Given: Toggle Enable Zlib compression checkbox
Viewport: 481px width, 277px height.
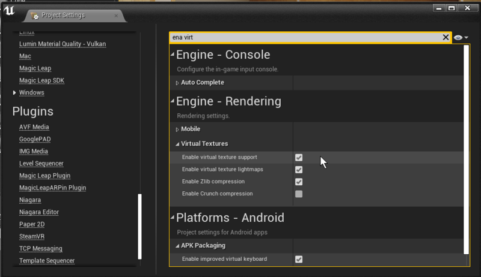Looking at the screenshot, I should [299, 182].
